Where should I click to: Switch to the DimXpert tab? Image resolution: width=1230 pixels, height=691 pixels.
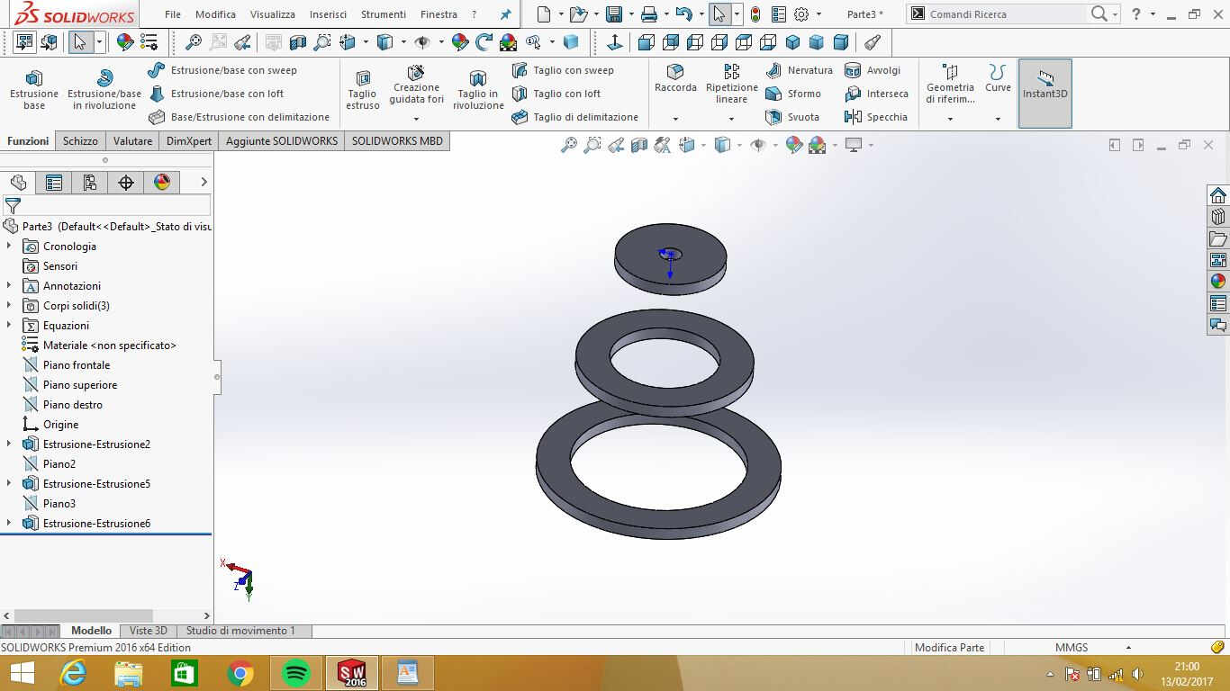[x=189, y=141]
